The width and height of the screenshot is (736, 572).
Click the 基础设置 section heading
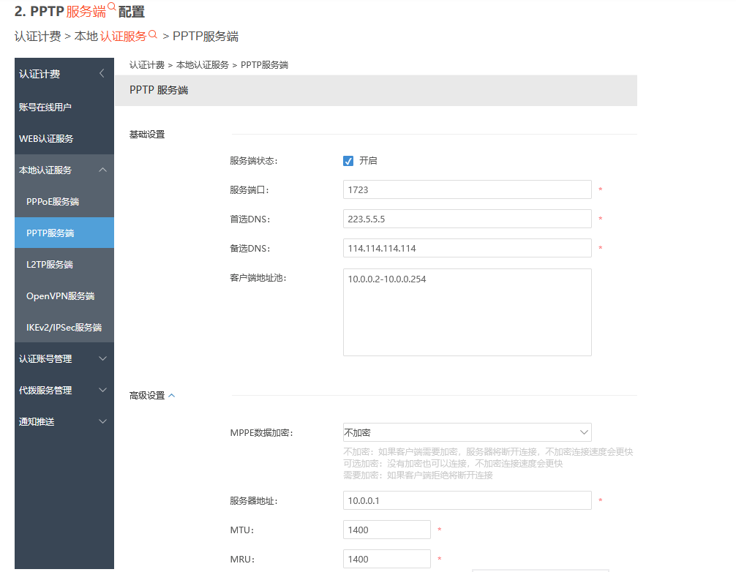147,134
